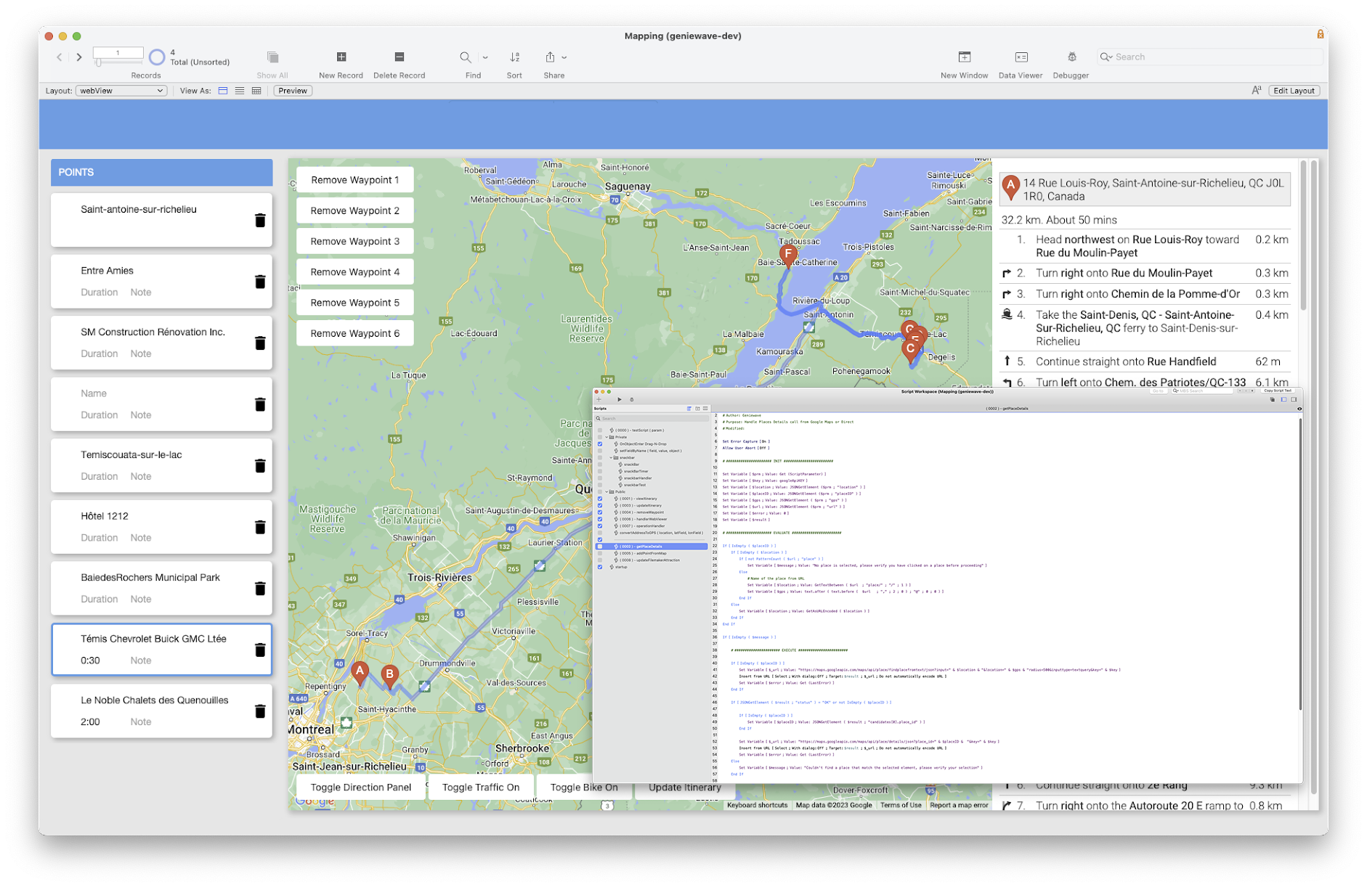Open MBS Search options dropdown

(x=1175, y=391)
